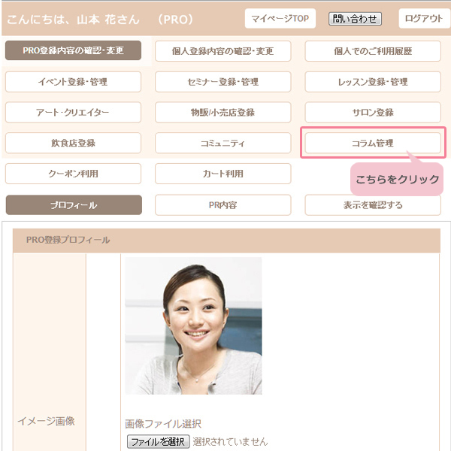Open アート・クリエイター menu
The width and height of the screenshot is (451, 451).
73,112
